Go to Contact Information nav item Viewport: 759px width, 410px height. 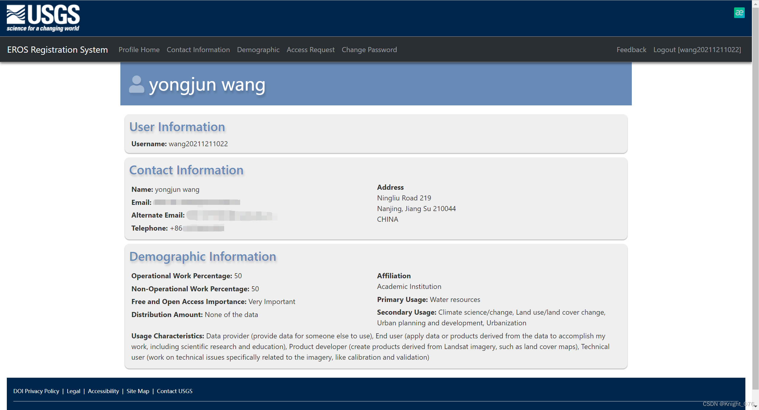[x=198, y=50]
